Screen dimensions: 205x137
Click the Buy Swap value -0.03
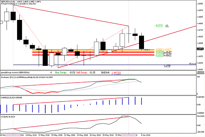72,72
